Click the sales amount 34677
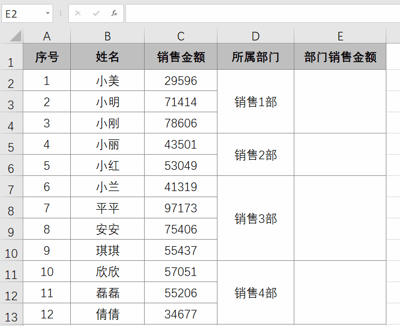Viewport: 400px width, 326px height. [181, 314]
